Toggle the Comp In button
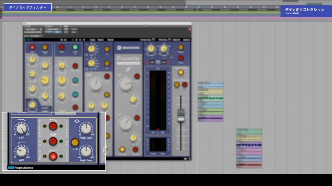 tap(45, 47)
